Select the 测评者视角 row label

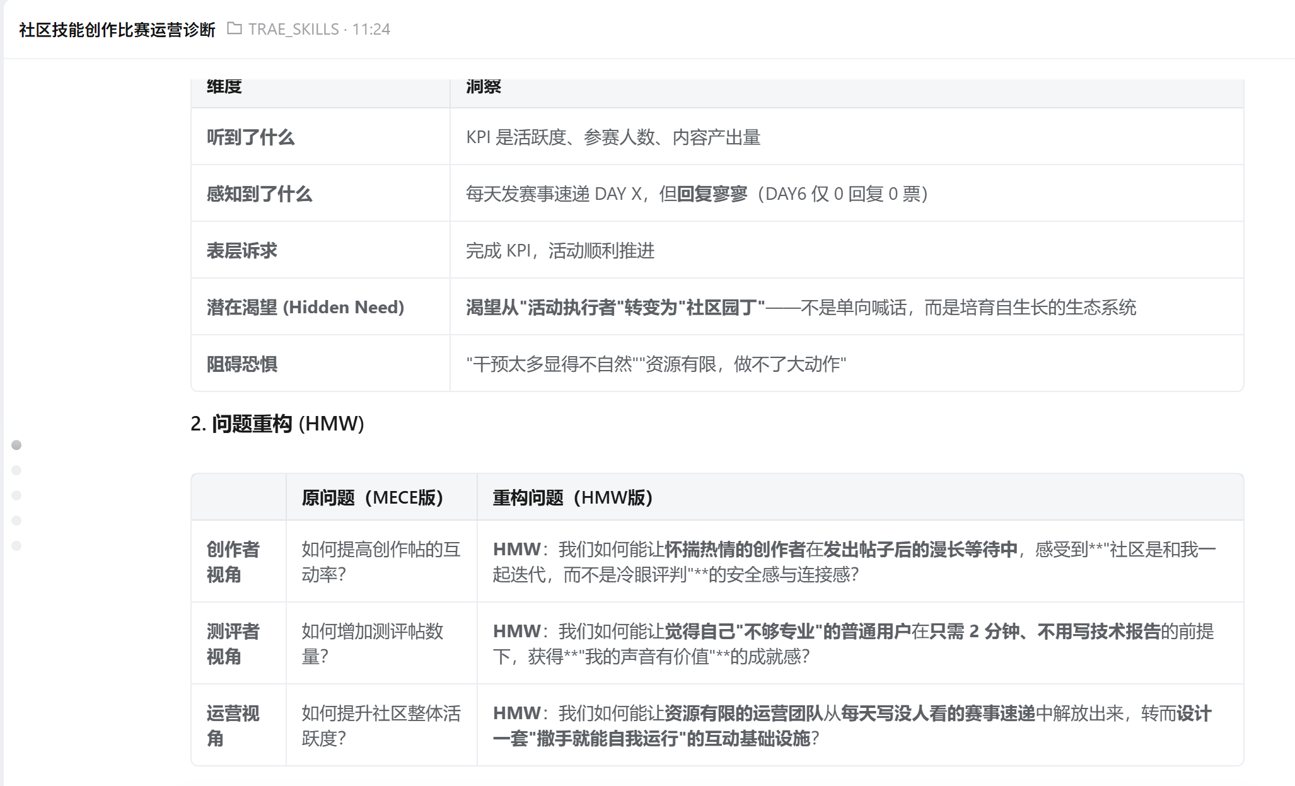click(233, 644)
